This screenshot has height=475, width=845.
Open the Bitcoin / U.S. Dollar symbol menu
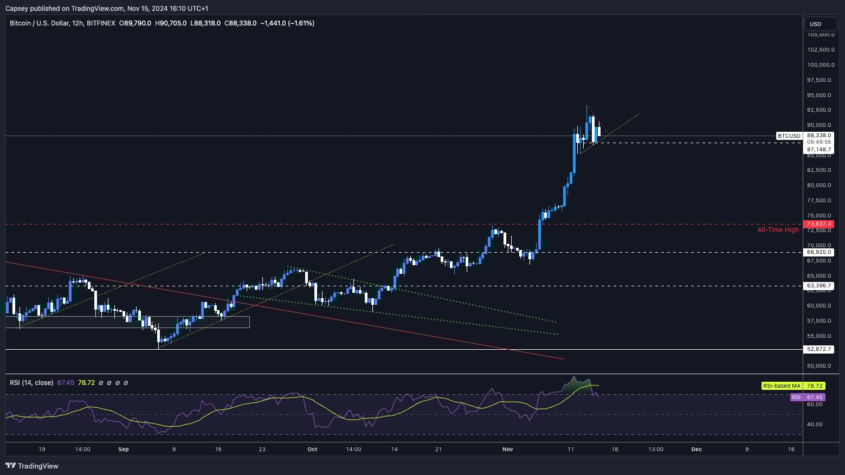click(37, 23)
